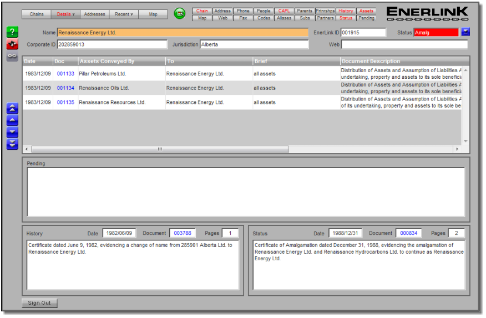This screenshot has height=318, width=486.
Task: Click the Addresses button
Action: tap(94, 14)
